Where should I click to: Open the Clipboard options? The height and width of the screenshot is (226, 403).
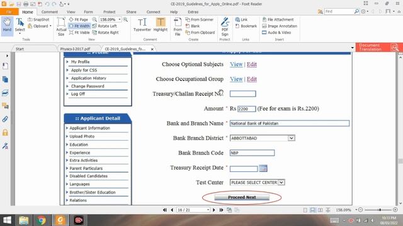(x=39, y=26)
